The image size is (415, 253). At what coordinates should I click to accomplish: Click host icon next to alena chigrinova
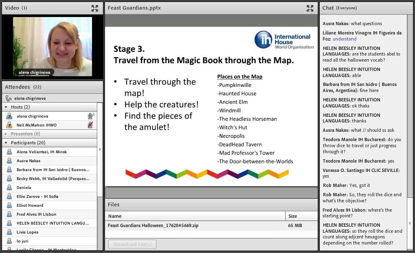coord(9,116)
